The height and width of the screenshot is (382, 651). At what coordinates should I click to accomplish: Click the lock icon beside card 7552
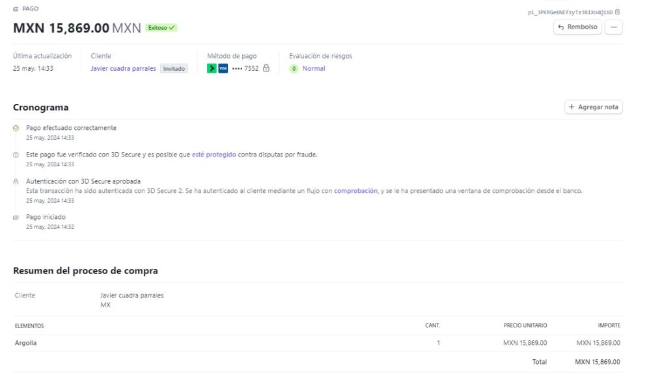266,68
